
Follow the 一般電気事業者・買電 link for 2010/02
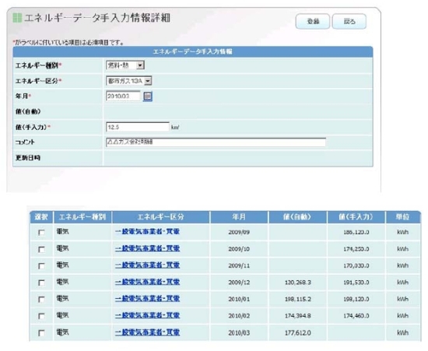(x=147, y=315)
